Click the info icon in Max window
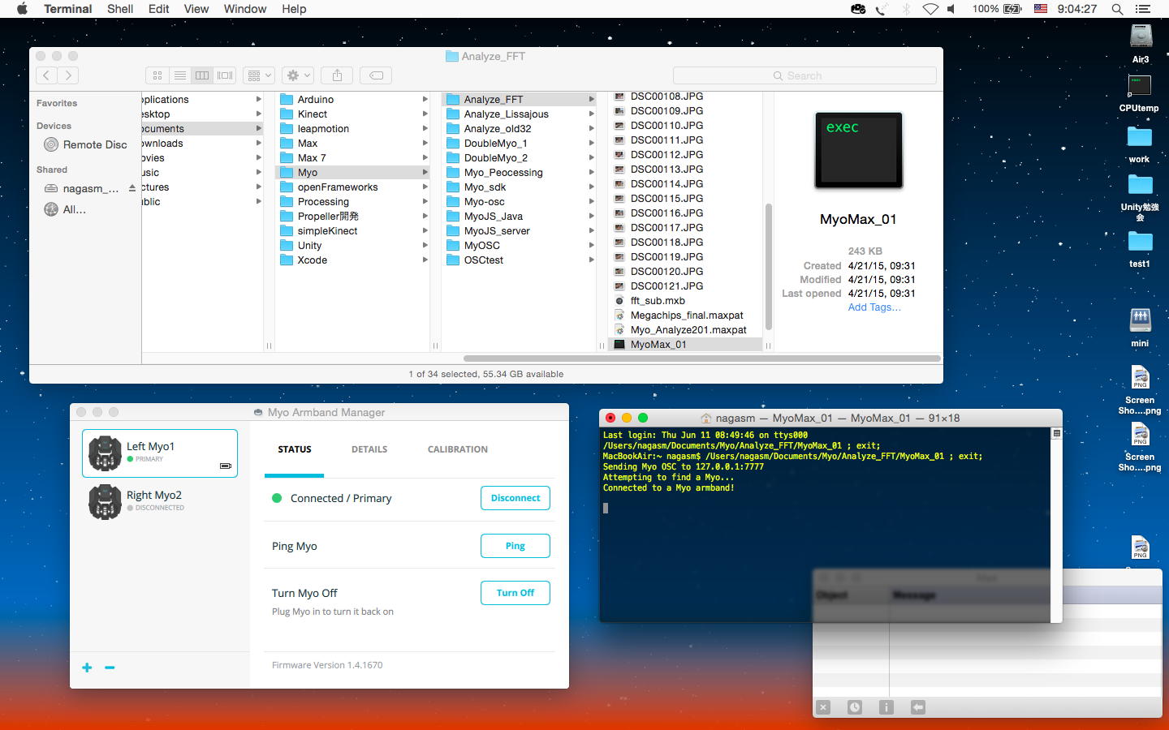Viewport: 1169px width, 730px height. 886,707
